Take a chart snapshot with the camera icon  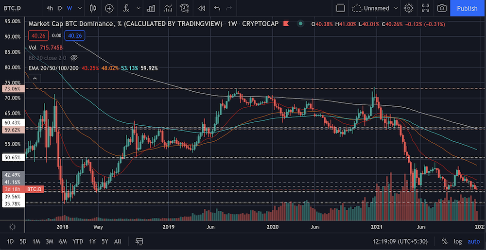pos(442,8)
